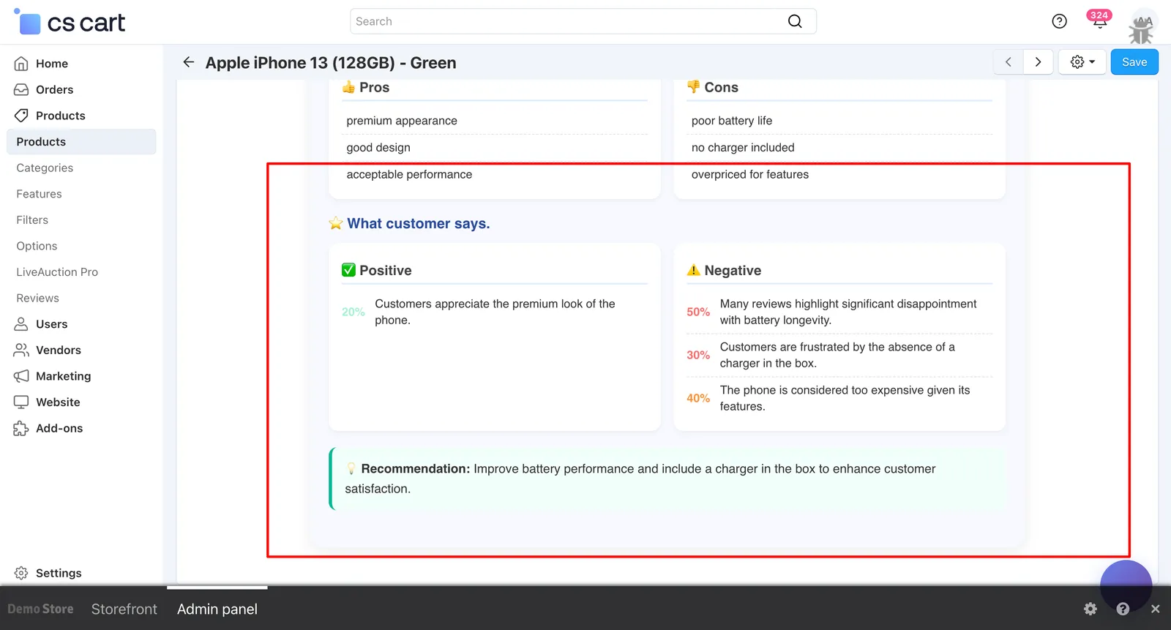Open Settings in the sidebar
The height and width of the screenshot is (630, 1171).
59,573
